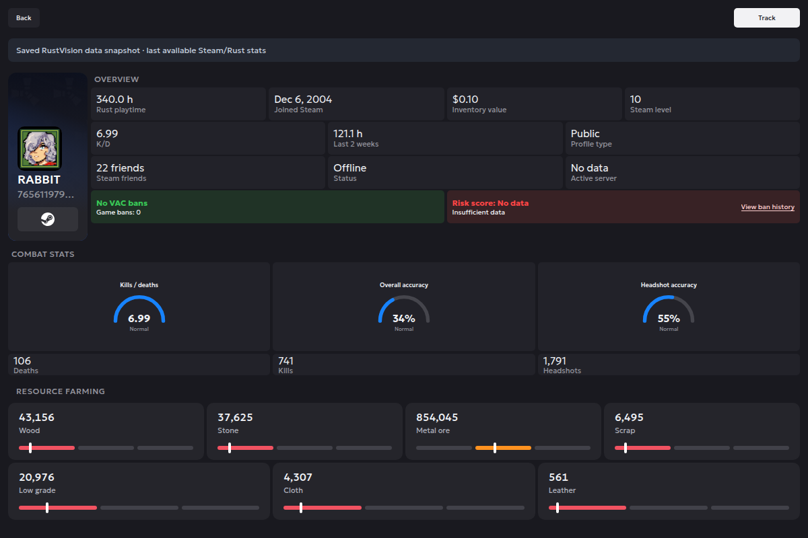Click the Dec 6, 2004 joined date
The image size is (808, 538).
click(303, 100)
